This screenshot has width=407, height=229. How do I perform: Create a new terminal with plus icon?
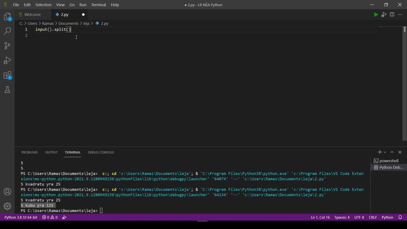pos(380,152)
